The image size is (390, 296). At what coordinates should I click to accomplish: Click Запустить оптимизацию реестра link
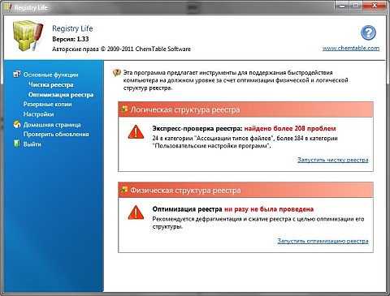(323, 241)
